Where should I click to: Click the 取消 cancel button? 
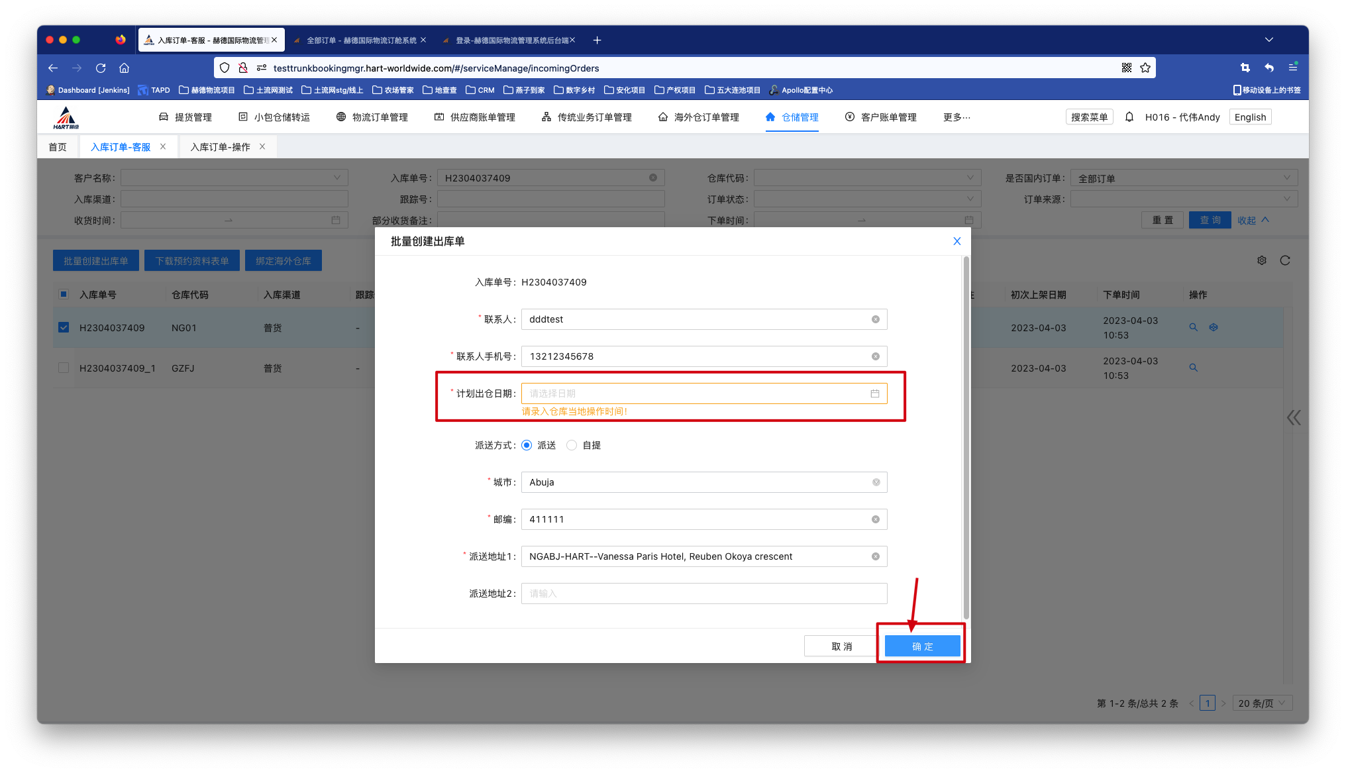pyautogui.click(x=841, y=646)
